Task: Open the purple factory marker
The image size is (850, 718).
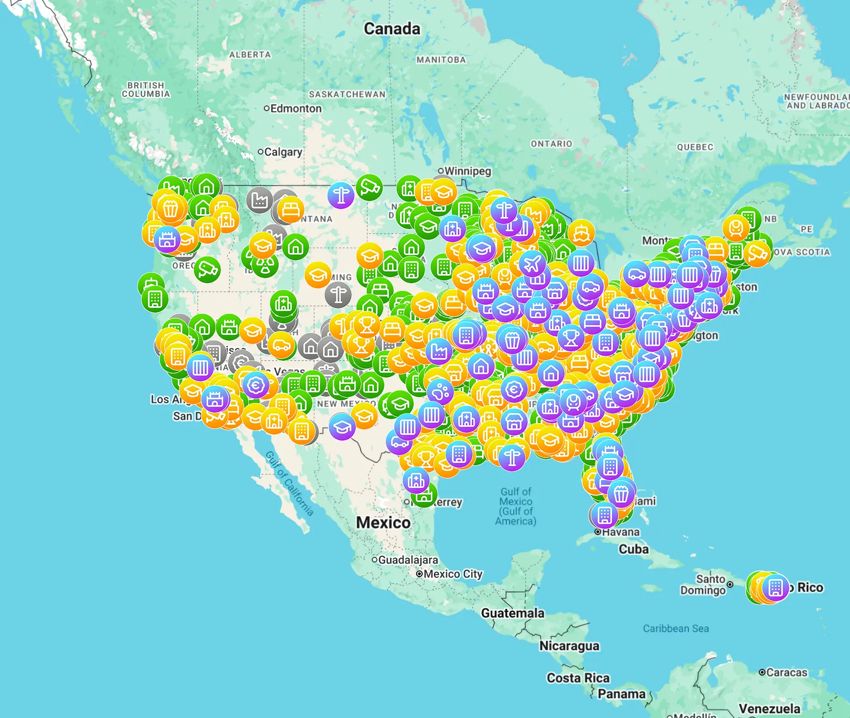Action: coord(439,351)
